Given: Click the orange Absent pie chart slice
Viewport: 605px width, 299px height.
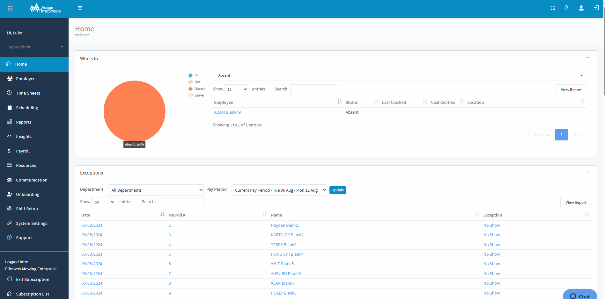Looking at the screenshot, I should click(x=134, y=111).
